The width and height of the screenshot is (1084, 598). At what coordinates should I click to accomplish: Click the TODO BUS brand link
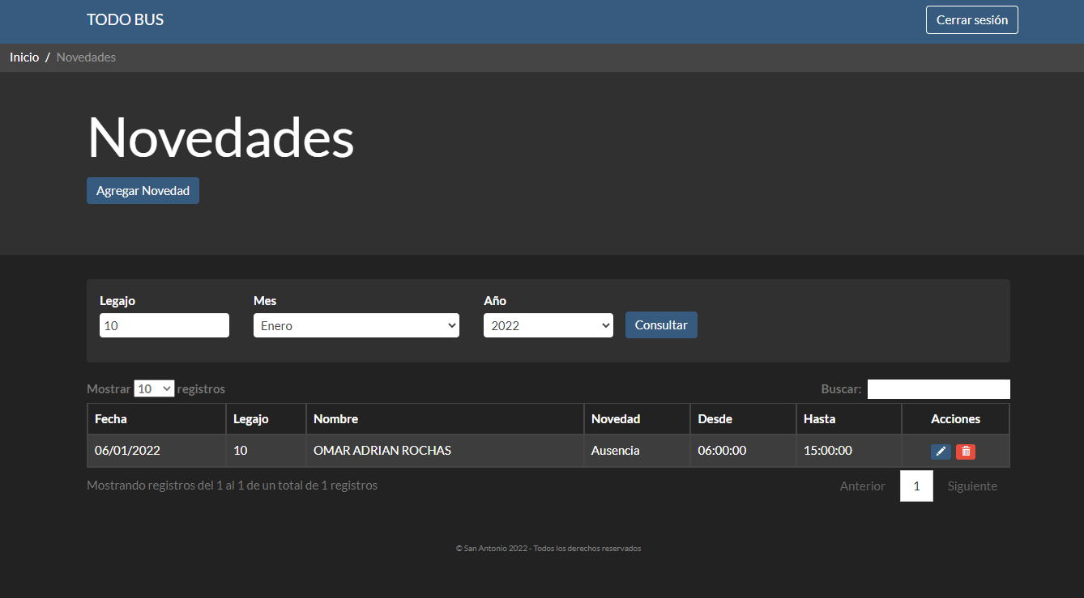coord(125,20)
